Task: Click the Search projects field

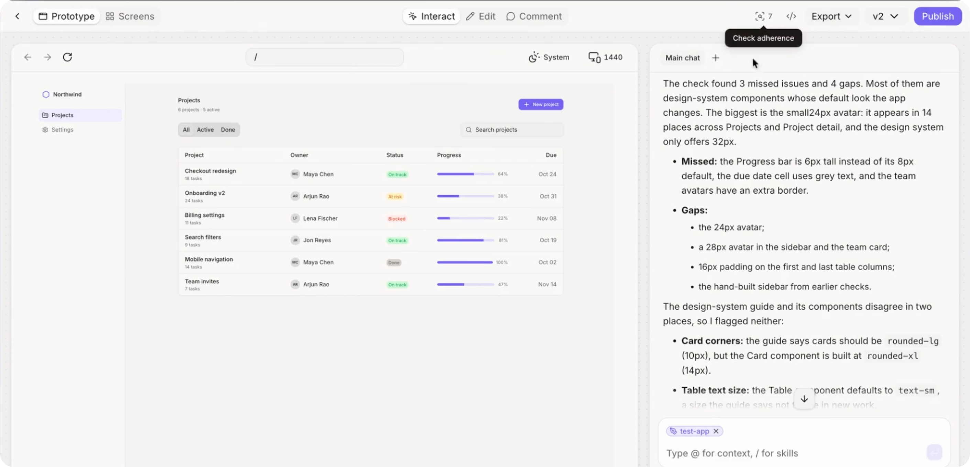Action: point(512,129)
